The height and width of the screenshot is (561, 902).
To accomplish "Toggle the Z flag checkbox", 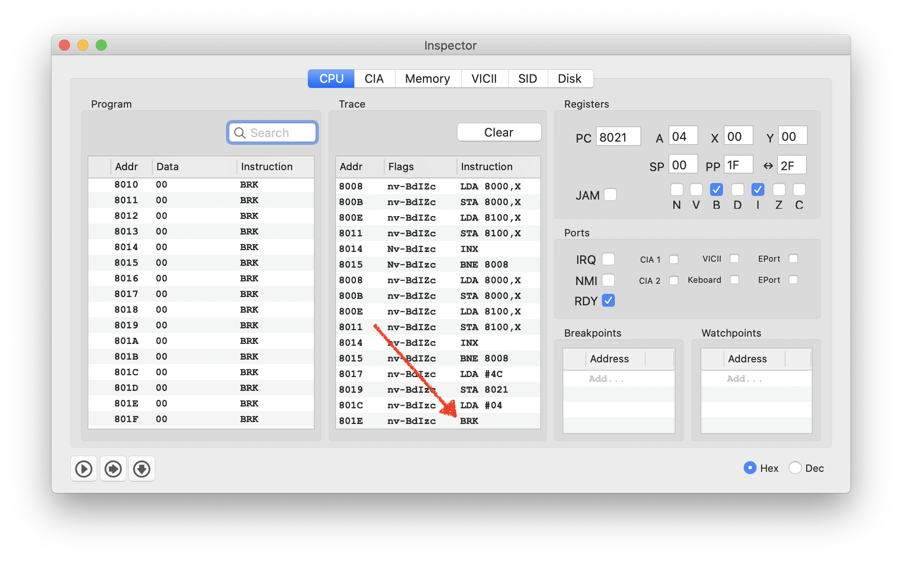I will pyautogui.click(x=779, y=189).
